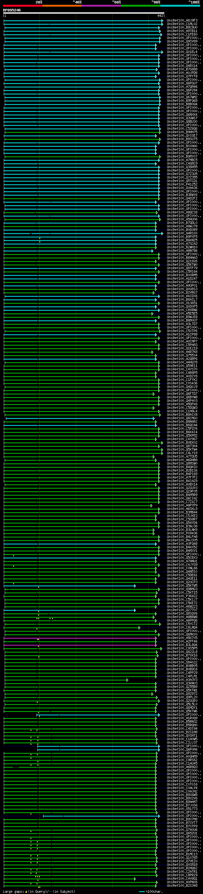Viewport: 203px width, 894px height.
Task: Click the UniRef100_Q740U6 label
Action: tap(182, 829)
